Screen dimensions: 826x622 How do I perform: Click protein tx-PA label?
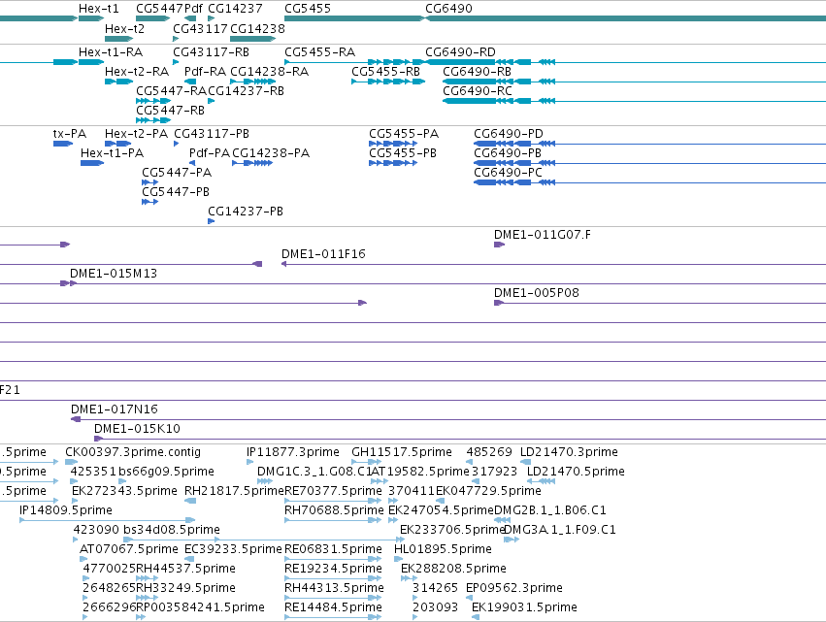pyautogui.click(x=70, y=133)
